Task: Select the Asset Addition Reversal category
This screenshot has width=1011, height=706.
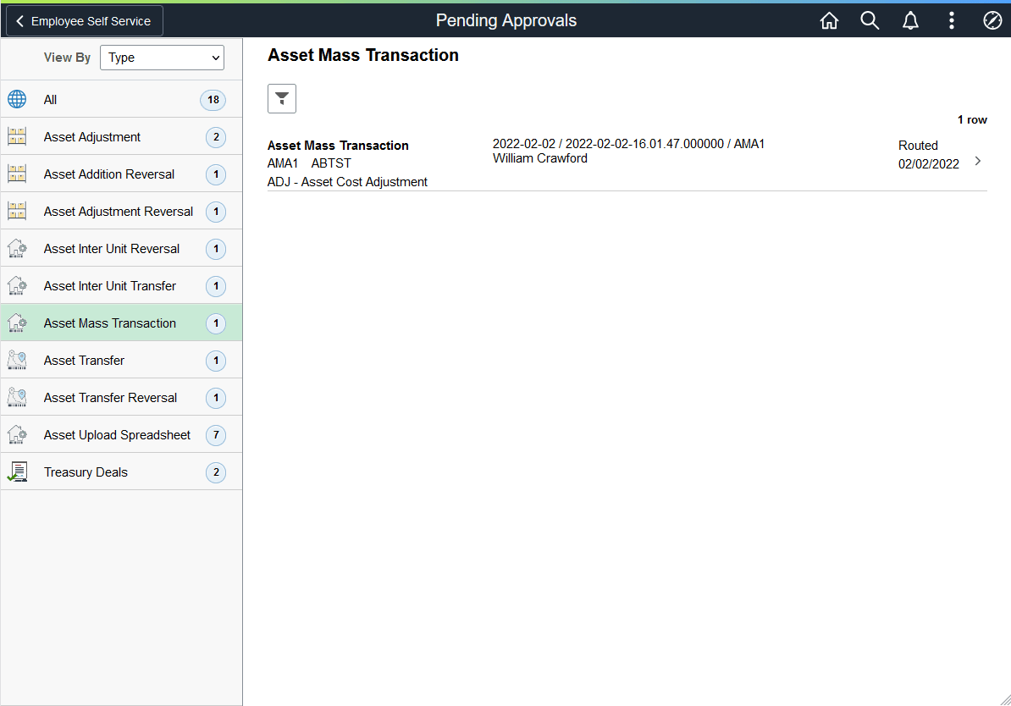Action: (x=108, y=174)
